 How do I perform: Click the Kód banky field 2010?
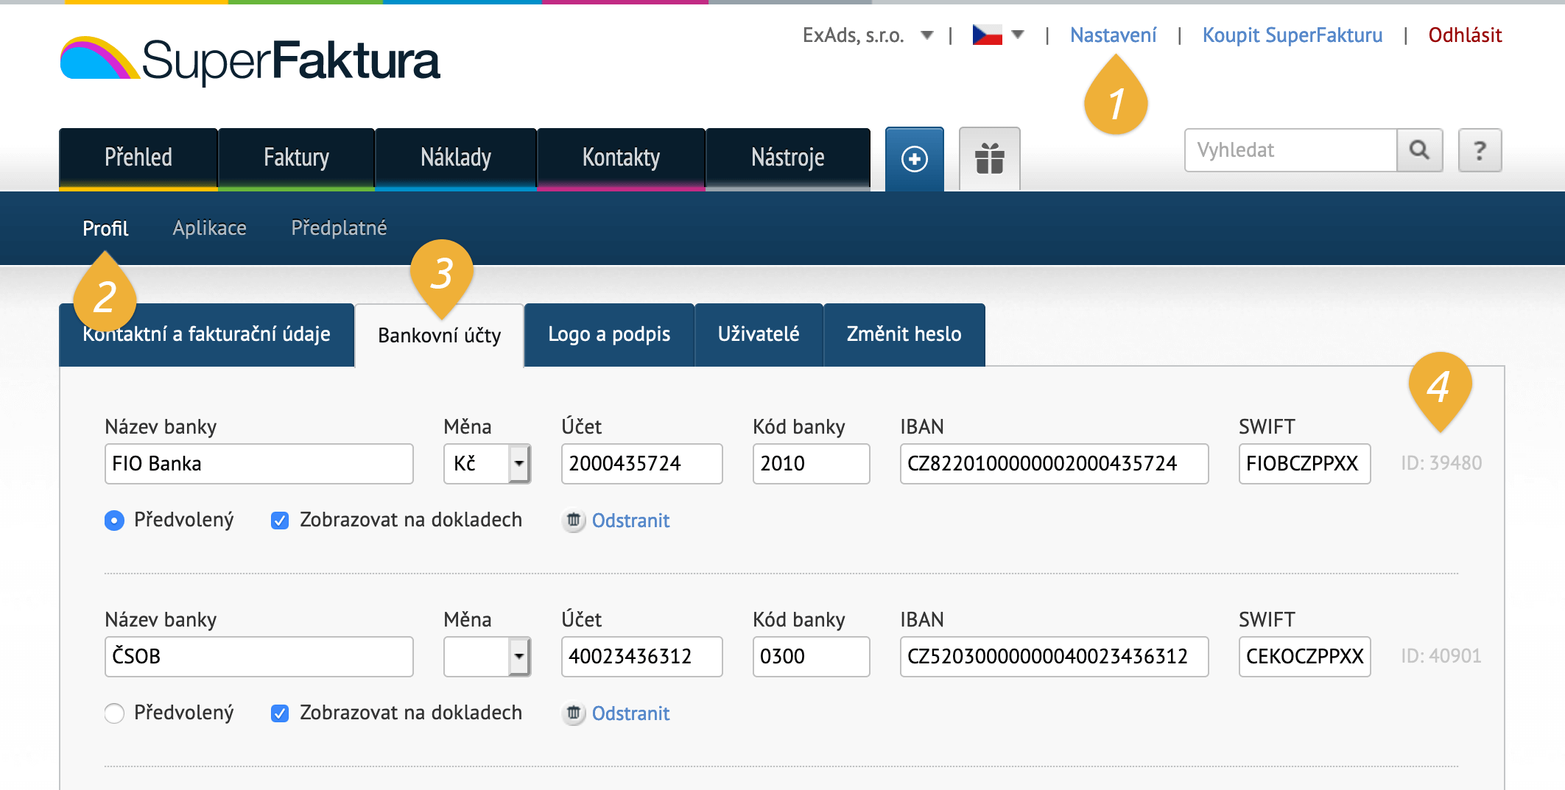[x=811, y=464]
